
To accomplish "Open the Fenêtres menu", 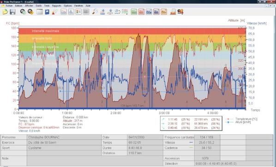I will coord(78,6).
